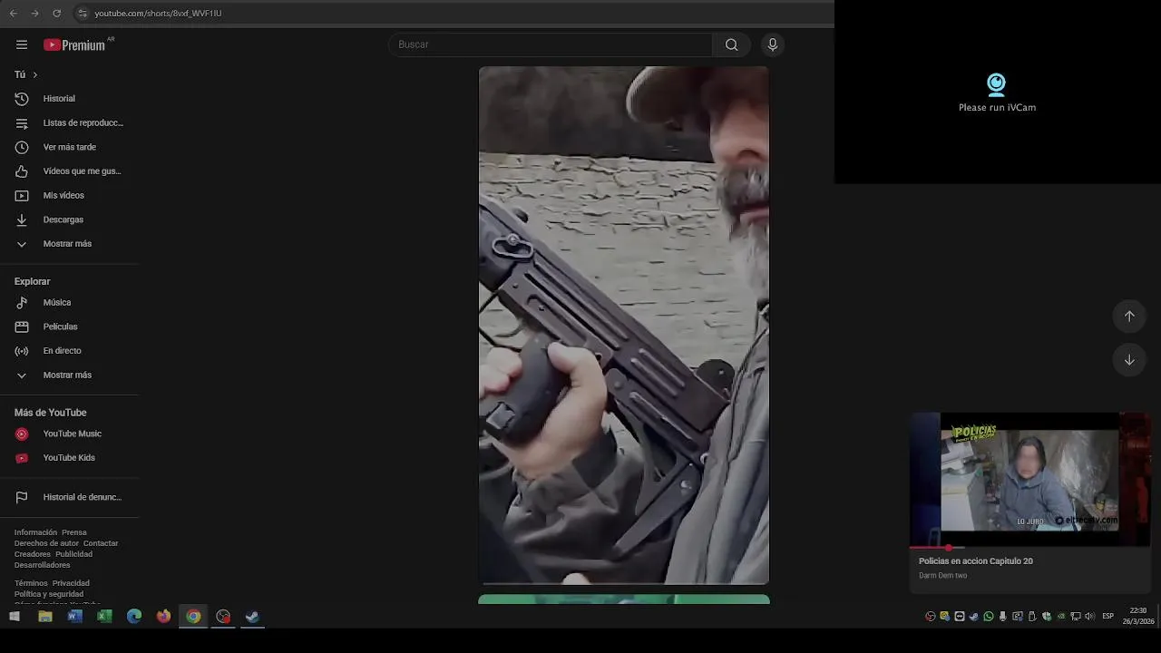Open Películas under Explorar
Viewport: 1161px width, 653px height.
69,326
